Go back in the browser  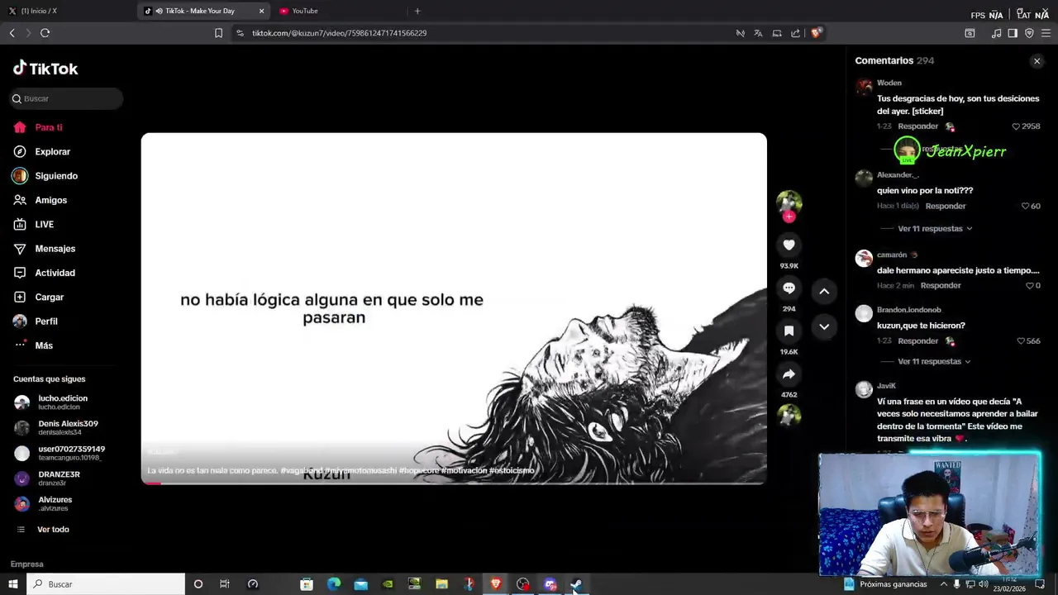click(x=12, y=33)
